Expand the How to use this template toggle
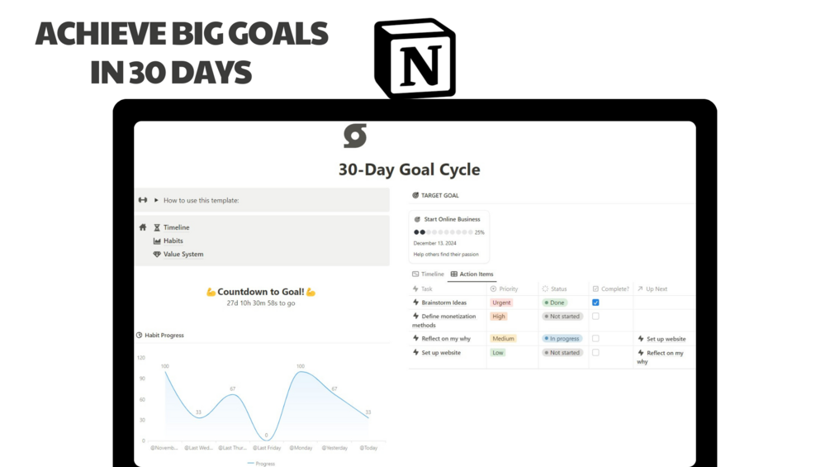 [x=156, y=200]
